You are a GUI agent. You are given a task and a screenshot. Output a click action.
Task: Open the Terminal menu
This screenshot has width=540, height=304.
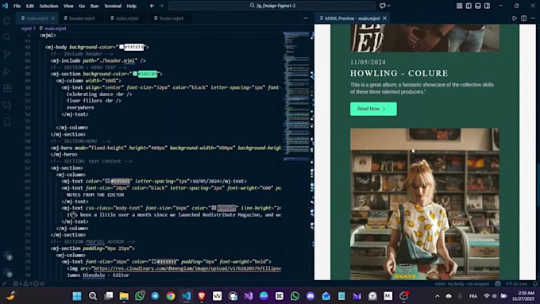pyautogui.click(x=113, y=6)
